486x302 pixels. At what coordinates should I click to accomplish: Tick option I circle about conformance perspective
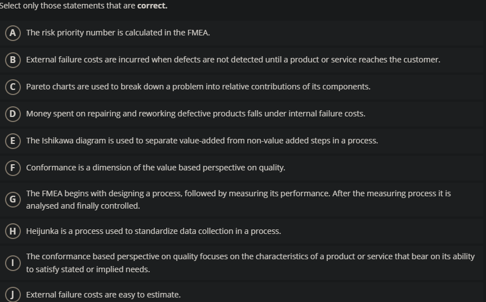tap(12, 263)
